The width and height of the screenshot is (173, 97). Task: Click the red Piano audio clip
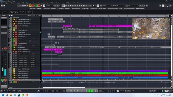click(x=105, y=75)
